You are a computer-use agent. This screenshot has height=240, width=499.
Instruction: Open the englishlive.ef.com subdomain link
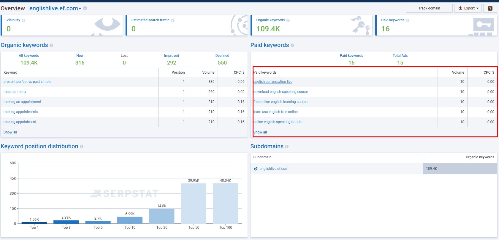tap(274, 169)
